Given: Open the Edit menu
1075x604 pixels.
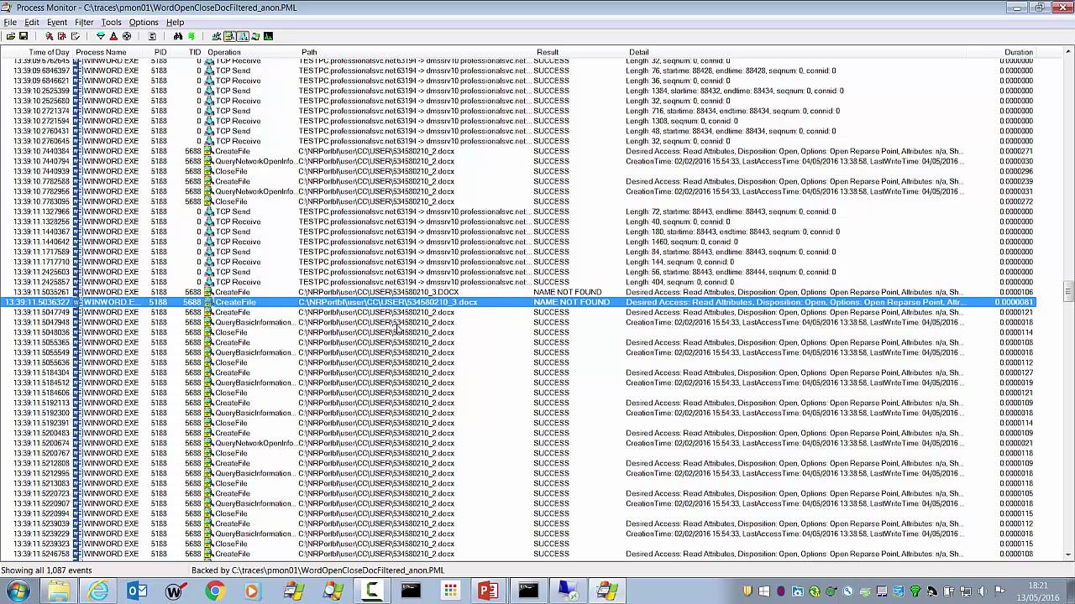Looking at the screenshot, I should click(x=32, y=23).
